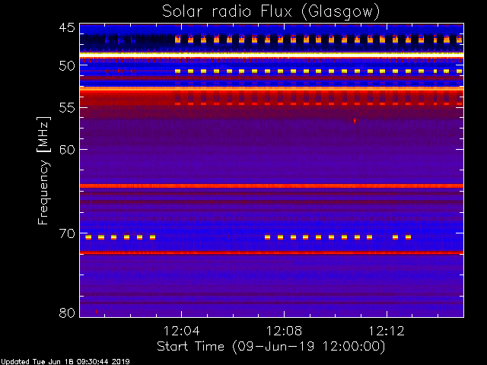The height and width of the screenshot is (365, 487).
Task: Click the "Frequency [MHz]" axis label
Action: pyautogui.click(x=43, y=170)
